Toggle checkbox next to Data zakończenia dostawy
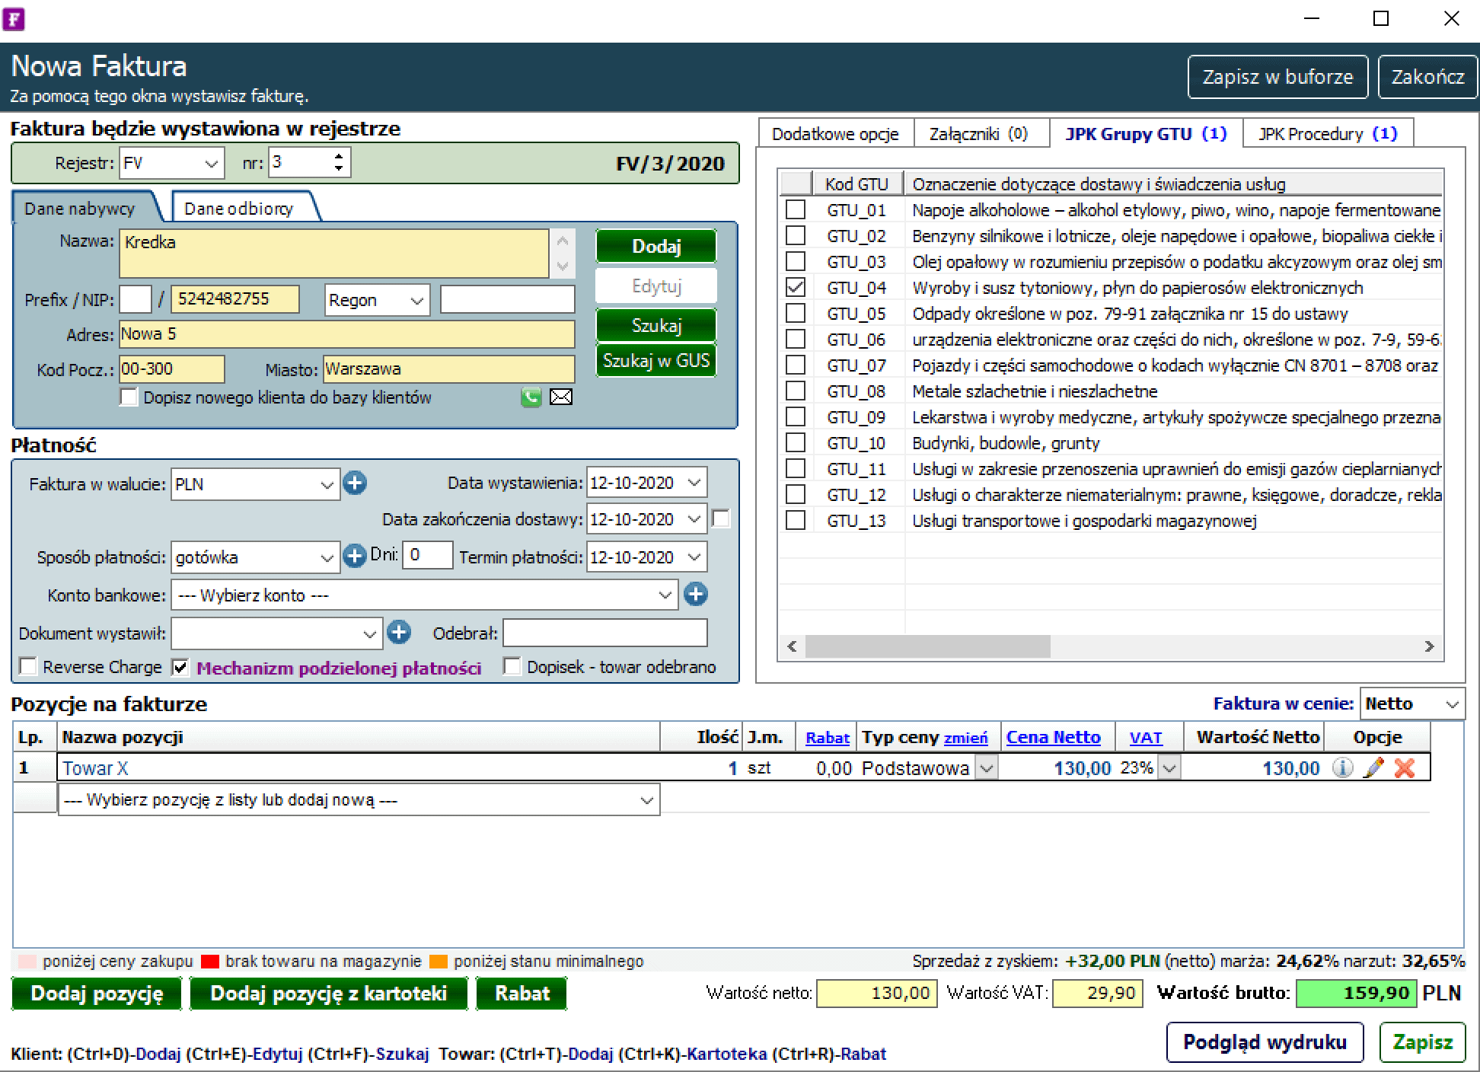Screen dimensions: 1480x1072 click(721, 518)
